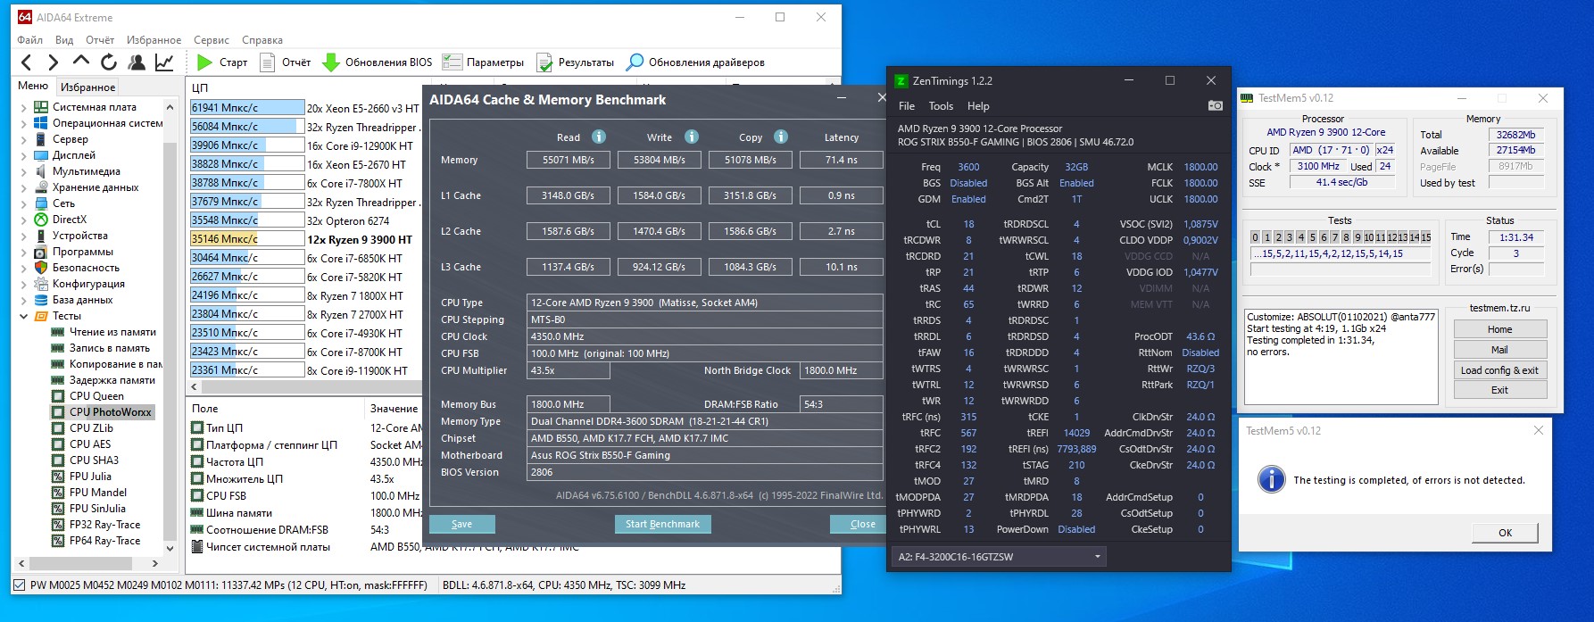
Task: Click the Write info icon in benchmark
Action: coord(692,137)
